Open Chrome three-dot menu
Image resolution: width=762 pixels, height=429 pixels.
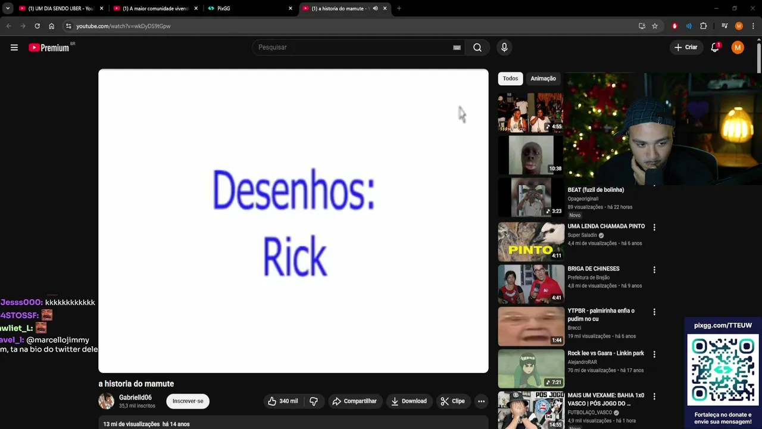[x=753, y=26]
